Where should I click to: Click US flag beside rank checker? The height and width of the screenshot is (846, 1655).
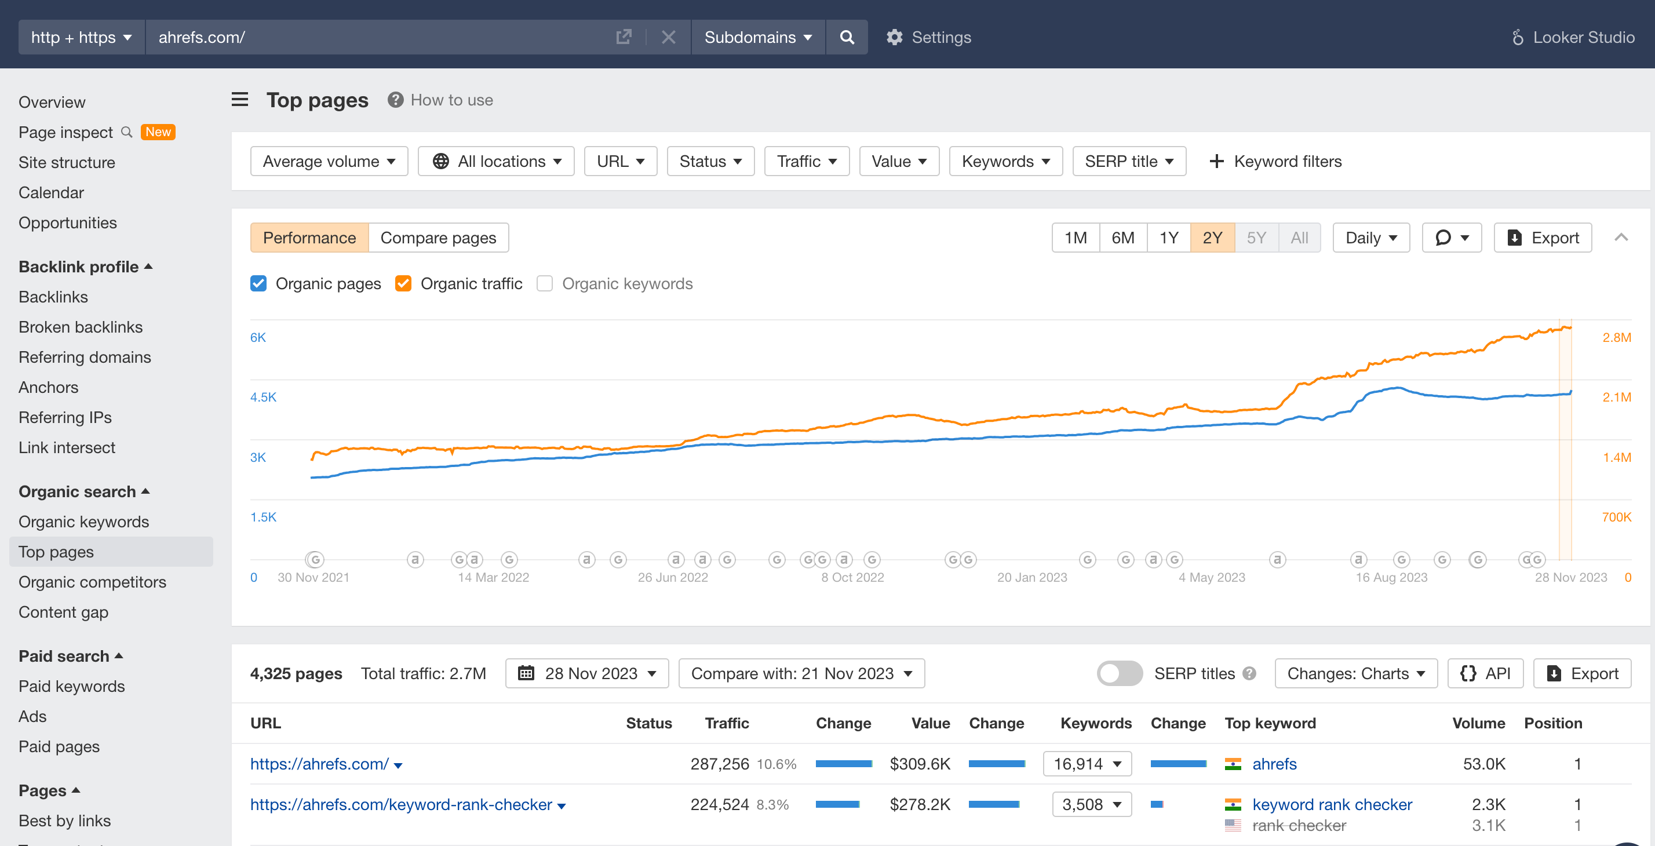click(x=1232, y=826)
